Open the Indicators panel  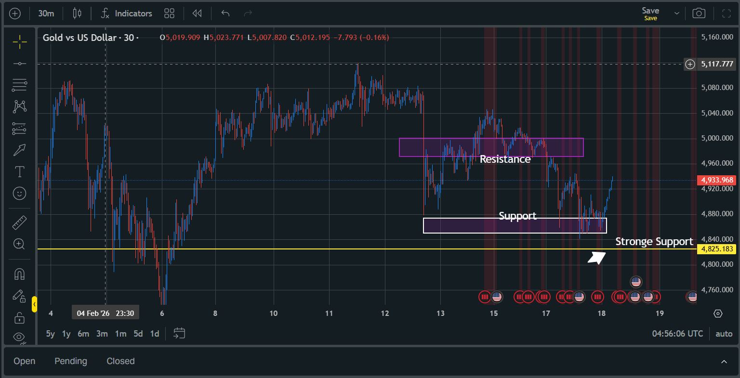pyautogui.click(x=127, y=13)
